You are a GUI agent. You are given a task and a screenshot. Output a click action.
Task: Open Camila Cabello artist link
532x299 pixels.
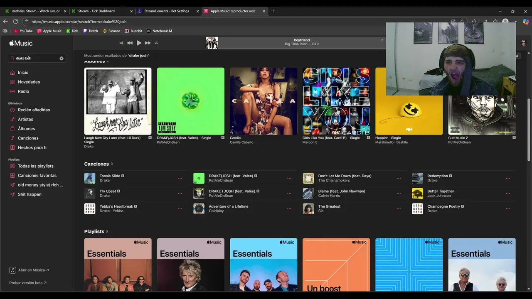[x=241, y=142]
